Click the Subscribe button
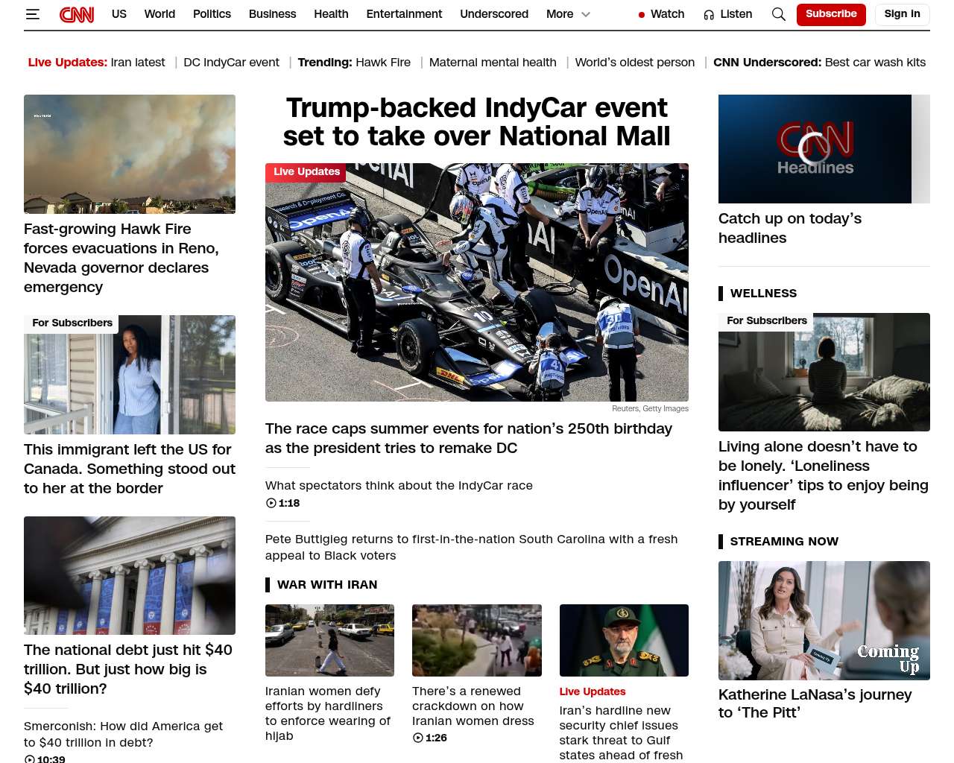The height and width of the screenshot is (763, 954). coord(831,14)
